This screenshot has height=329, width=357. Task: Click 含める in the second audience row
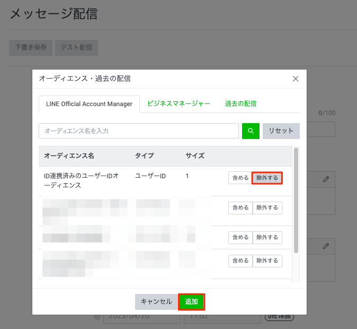pos(240,208)
